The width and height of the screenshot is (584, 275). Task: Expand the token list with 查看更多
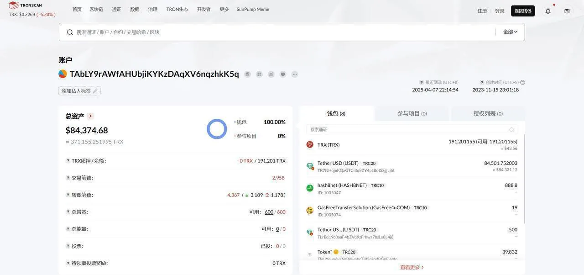[412, 267]
